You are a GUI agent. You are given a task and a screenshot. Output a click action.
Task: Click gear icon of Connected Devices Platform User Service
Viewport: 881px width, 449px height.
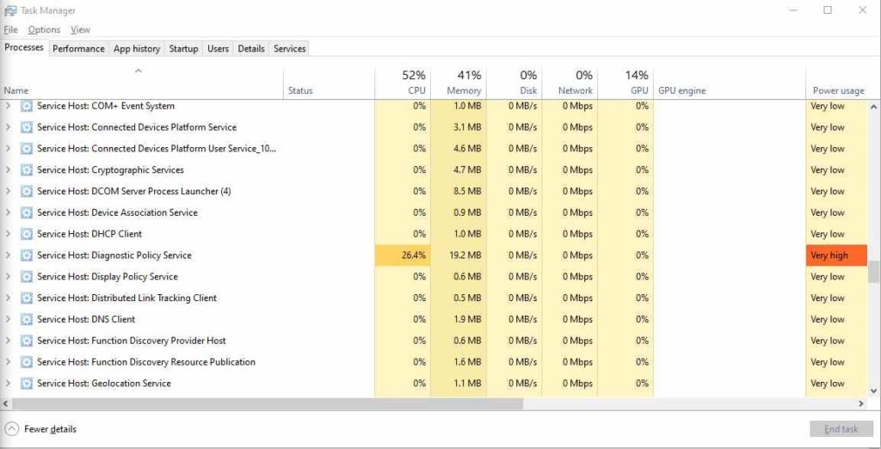tap(27, 148)
